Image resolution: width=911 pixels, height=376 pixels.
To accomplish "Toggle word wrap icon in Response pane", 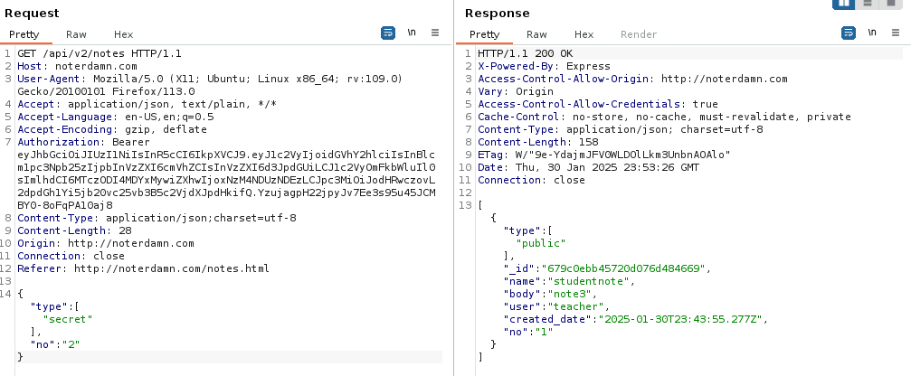I will pos(849,33).
